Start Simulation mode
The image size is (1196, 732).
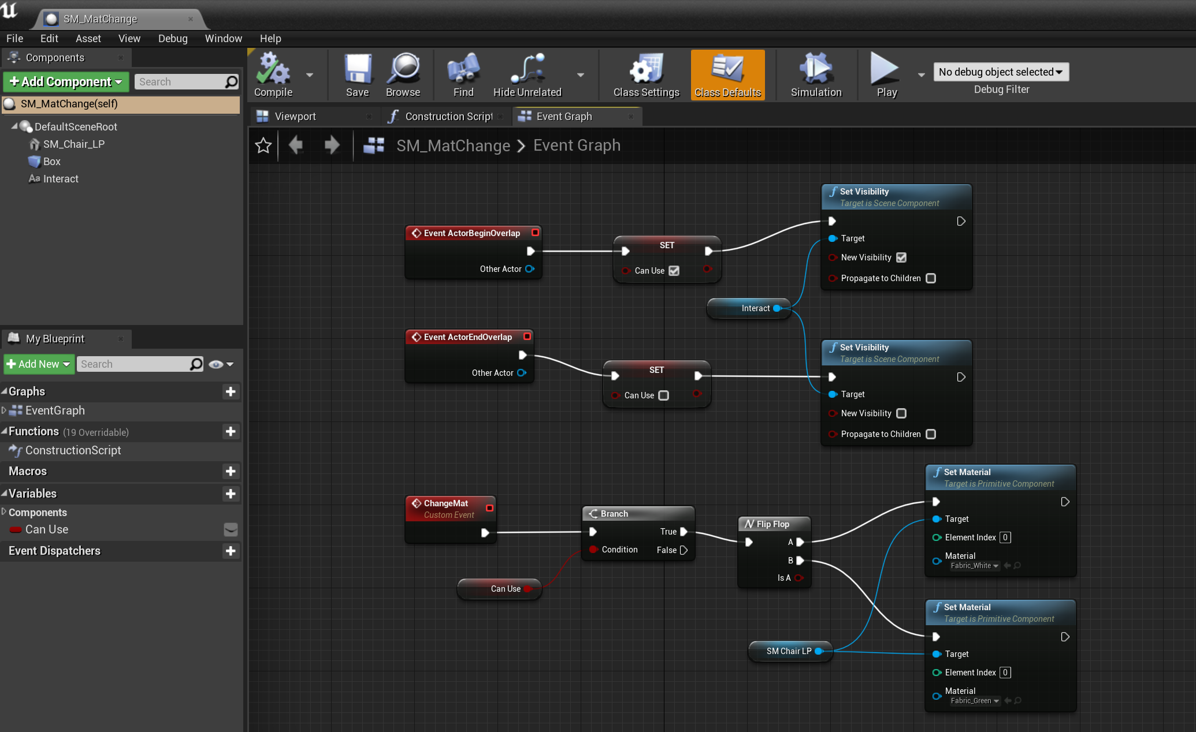(x=815, y=75)
